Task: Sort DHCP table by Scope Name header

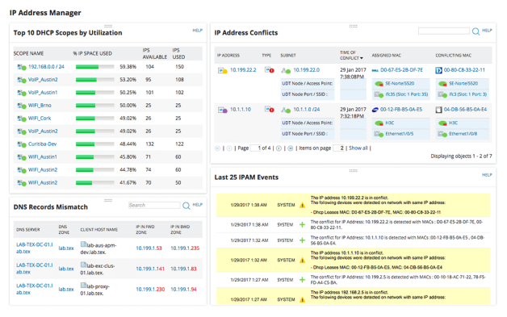Action: (28, 53)
